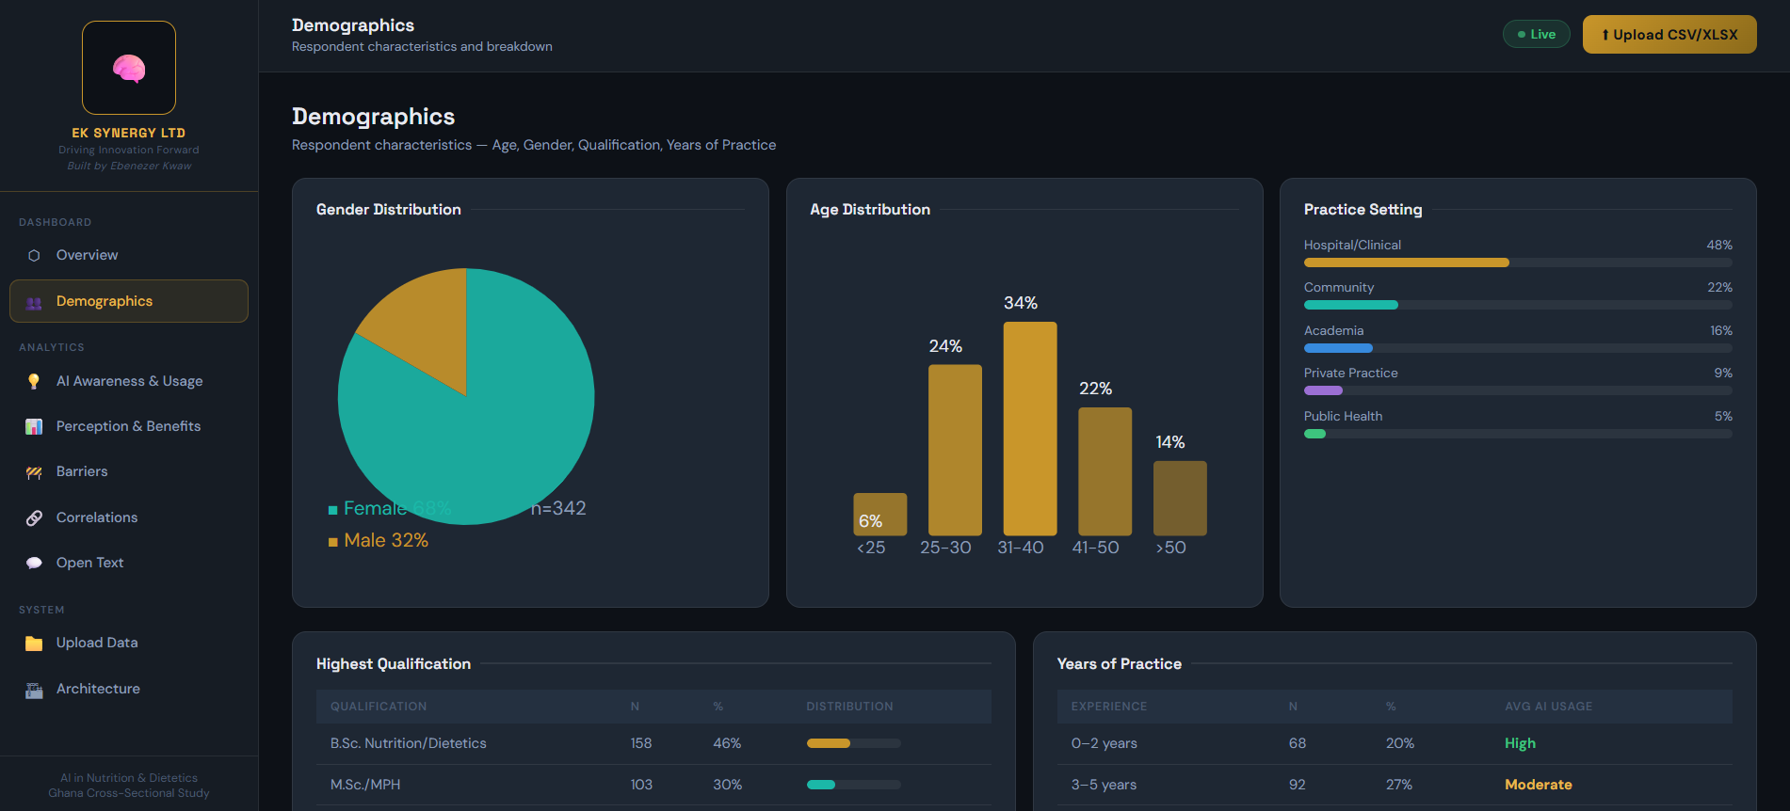The height and width of the screenshot is (811, 1790).
Task: Click the Moderate usage label
Action: coord(1538,785)
